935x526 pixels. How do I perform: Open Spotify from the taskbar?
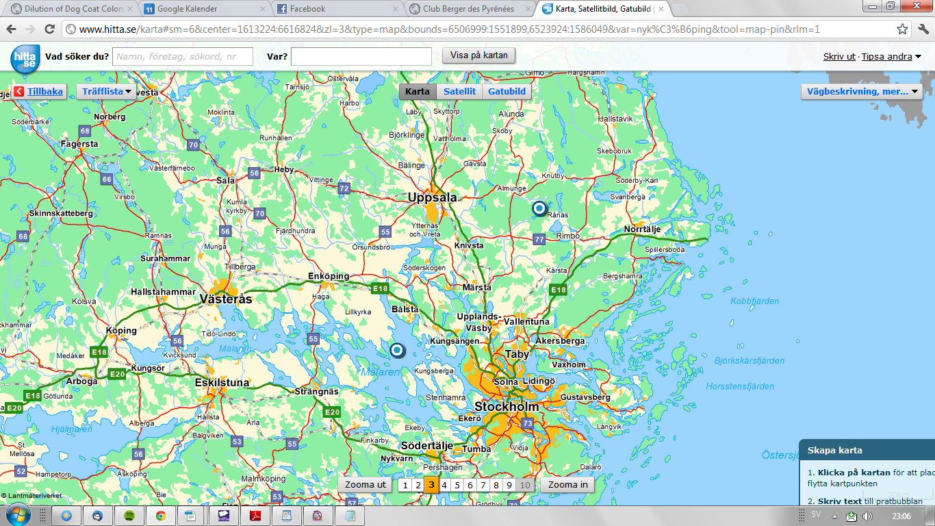click(129, 515)
